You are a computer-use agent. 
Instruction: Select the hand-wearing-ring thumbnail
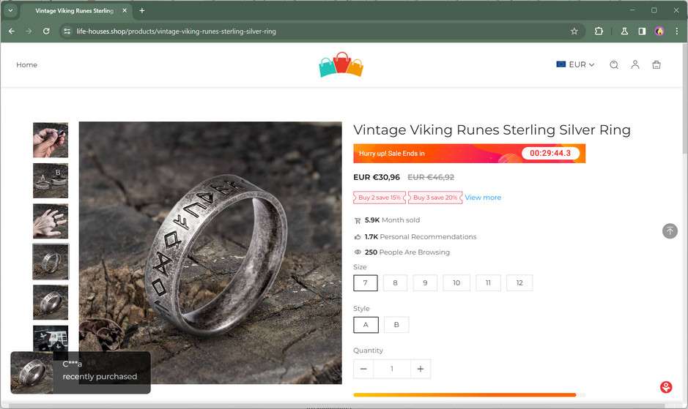click(51, 221)
